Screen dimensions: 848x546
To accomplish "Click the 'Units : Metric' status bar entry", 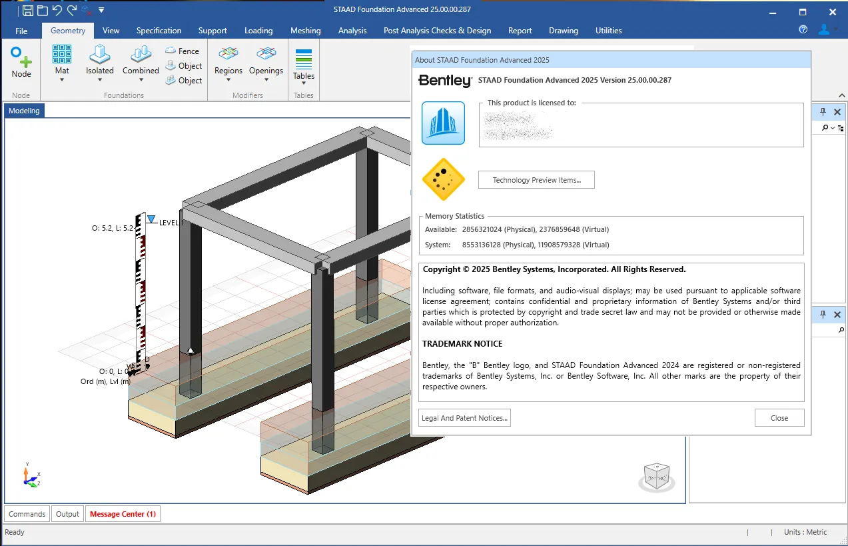I will 805,532.
